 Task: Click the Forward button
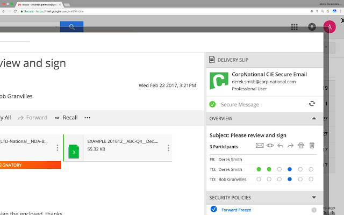tap(33, 118)
